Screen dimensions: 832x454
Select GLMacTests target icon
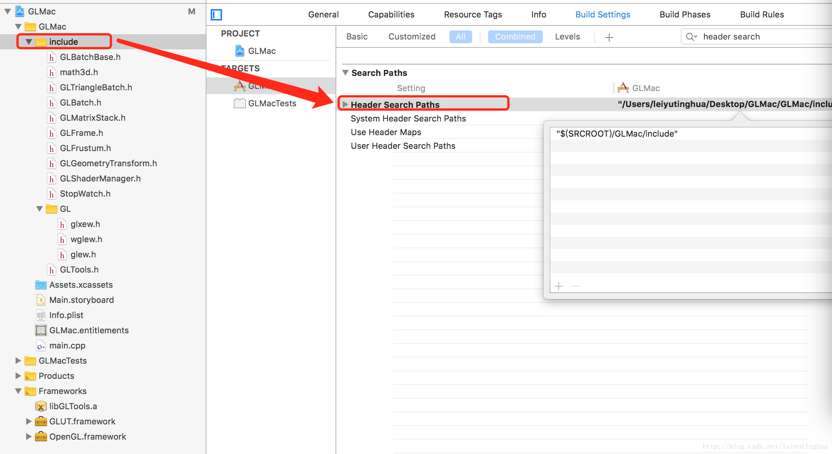point(240,103)
